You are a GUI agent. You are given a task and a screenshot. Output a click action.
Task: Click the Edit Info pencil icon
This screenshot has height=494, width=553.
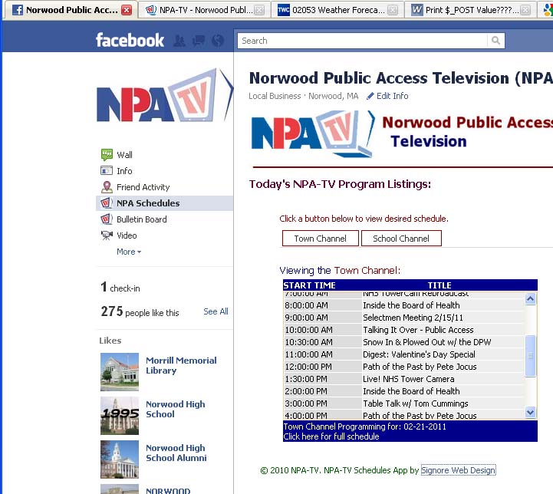(x=370, y=96)
